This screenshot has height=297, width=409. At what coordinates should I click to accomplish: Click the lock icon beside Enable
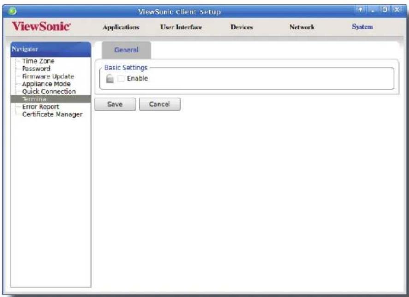110,78
